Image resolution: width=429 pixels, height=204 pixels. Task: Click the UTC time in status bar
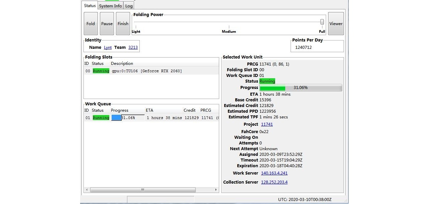pyautogui.click(x=305, y=199)
